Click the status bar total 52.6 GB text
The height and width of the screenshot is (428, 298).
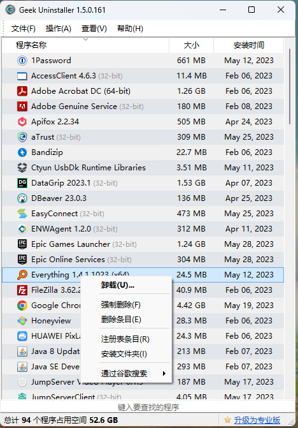pos(60,420)
